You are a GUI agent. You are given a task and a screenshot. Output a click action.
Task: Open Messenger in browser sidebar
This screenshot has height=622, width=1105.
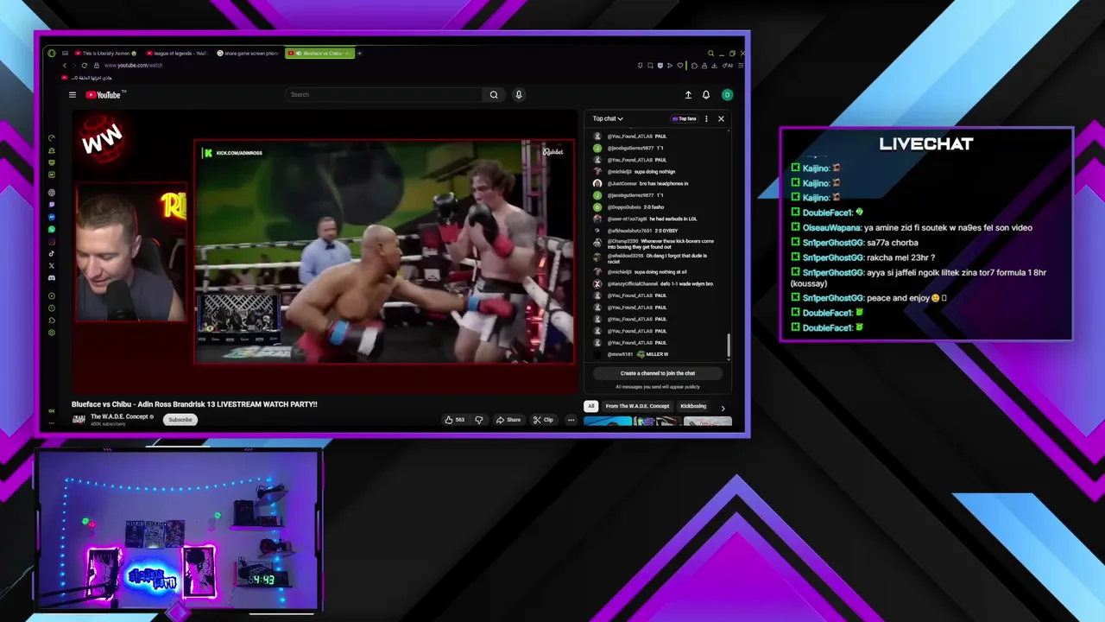click(52, 217)
